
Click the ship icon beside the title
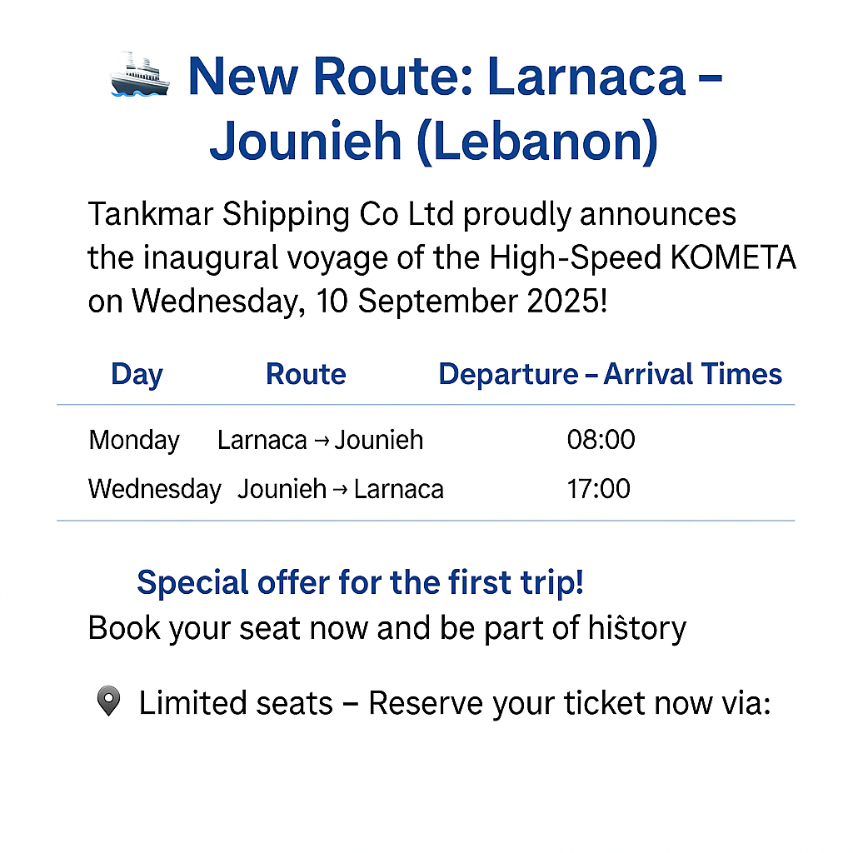click(139, 74)
